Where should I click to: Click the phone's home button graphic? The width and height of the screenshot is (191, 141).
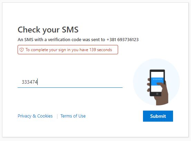coord(157,94)
